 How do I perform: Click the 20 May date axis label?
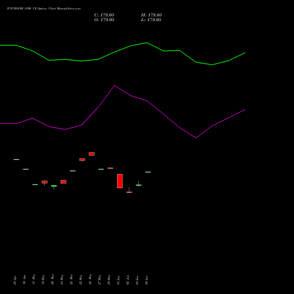52,279
